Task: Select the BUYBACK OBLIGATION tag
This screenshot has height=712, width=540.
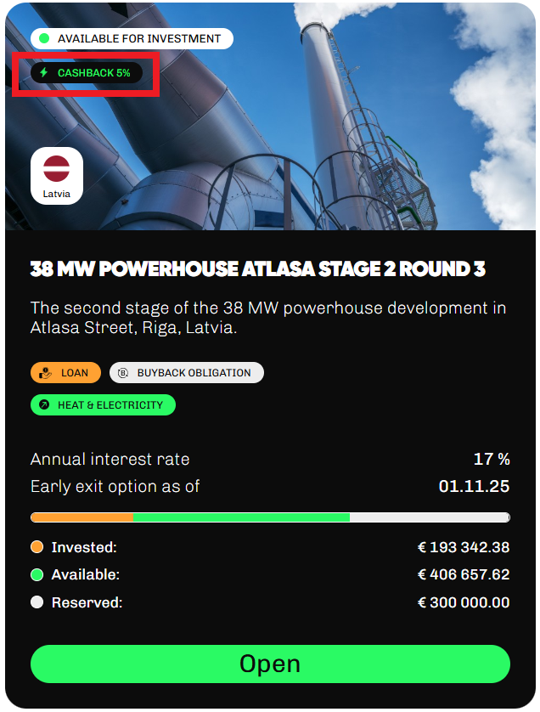Action: pos(187,373)
